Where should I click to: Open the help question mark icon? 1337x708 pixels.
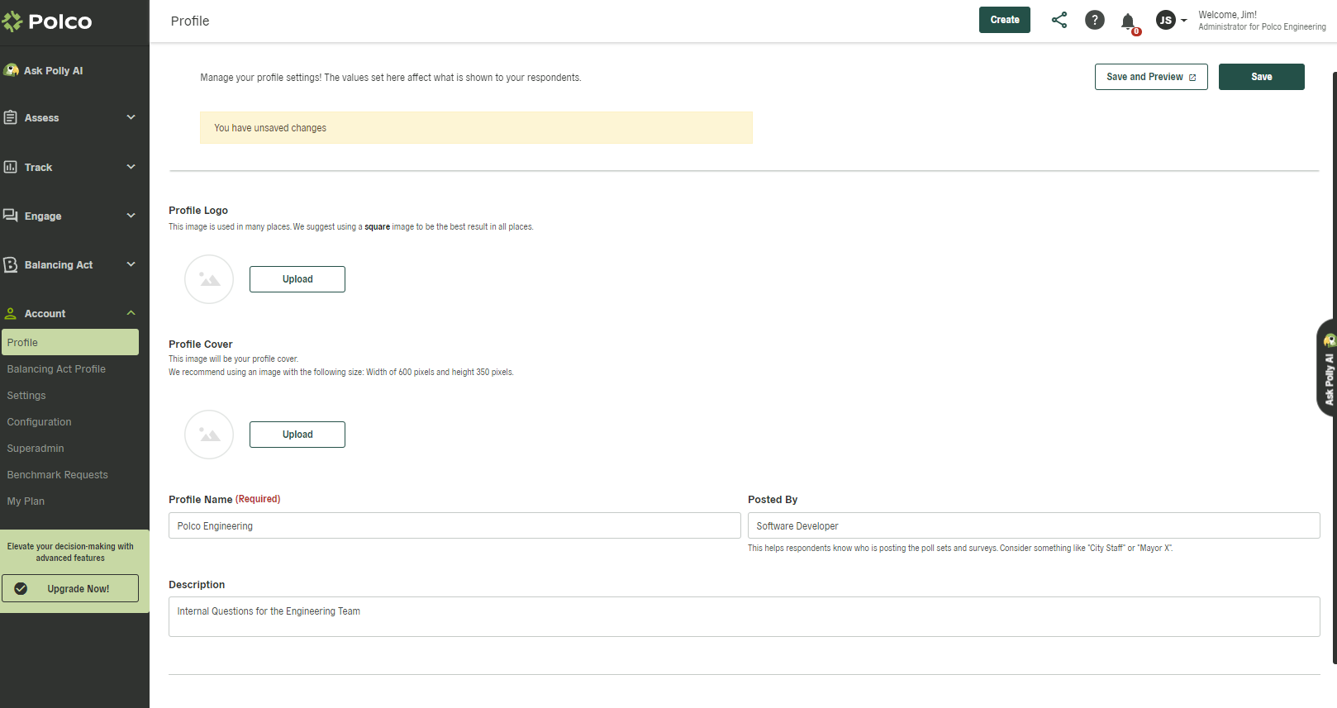[x=1094, y=20]
